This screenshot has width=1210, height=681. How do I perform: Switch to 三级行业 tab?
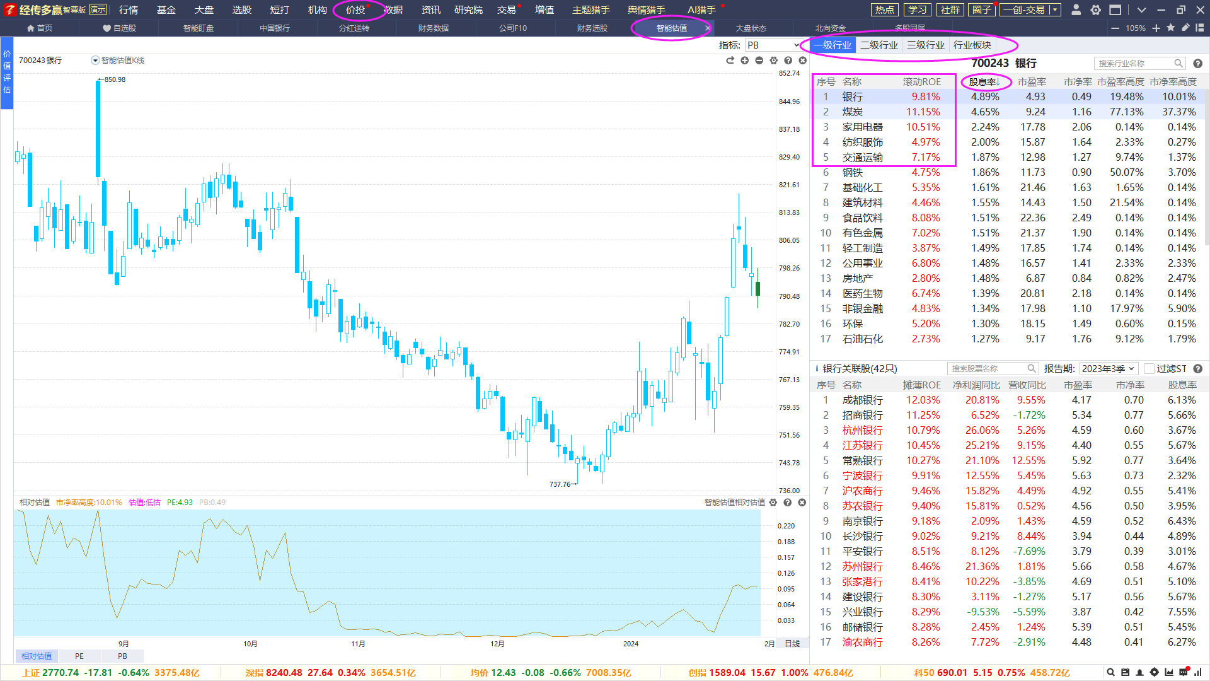pos(926,45)
